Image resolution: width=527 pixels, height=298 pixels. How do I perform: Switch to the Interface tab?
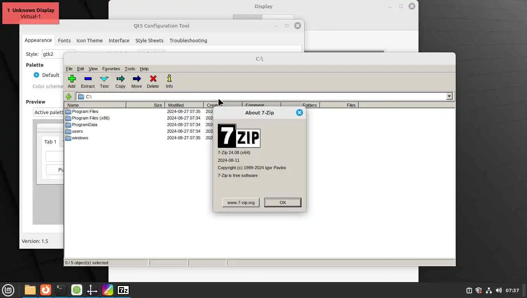(119, 40)
